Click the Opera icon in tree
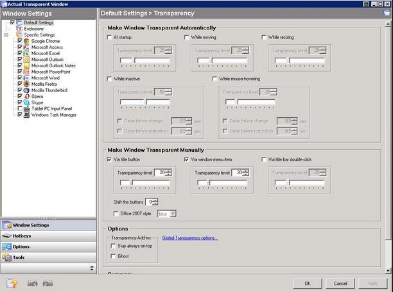Image resolution: width=393 pixels, height=292 pixels. point(26,96)
